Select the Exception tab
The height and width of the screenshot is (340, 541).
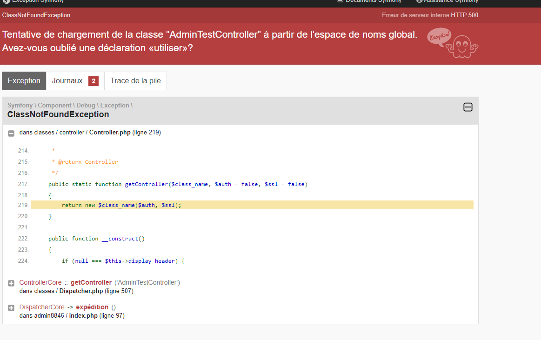tap(24, 81)
